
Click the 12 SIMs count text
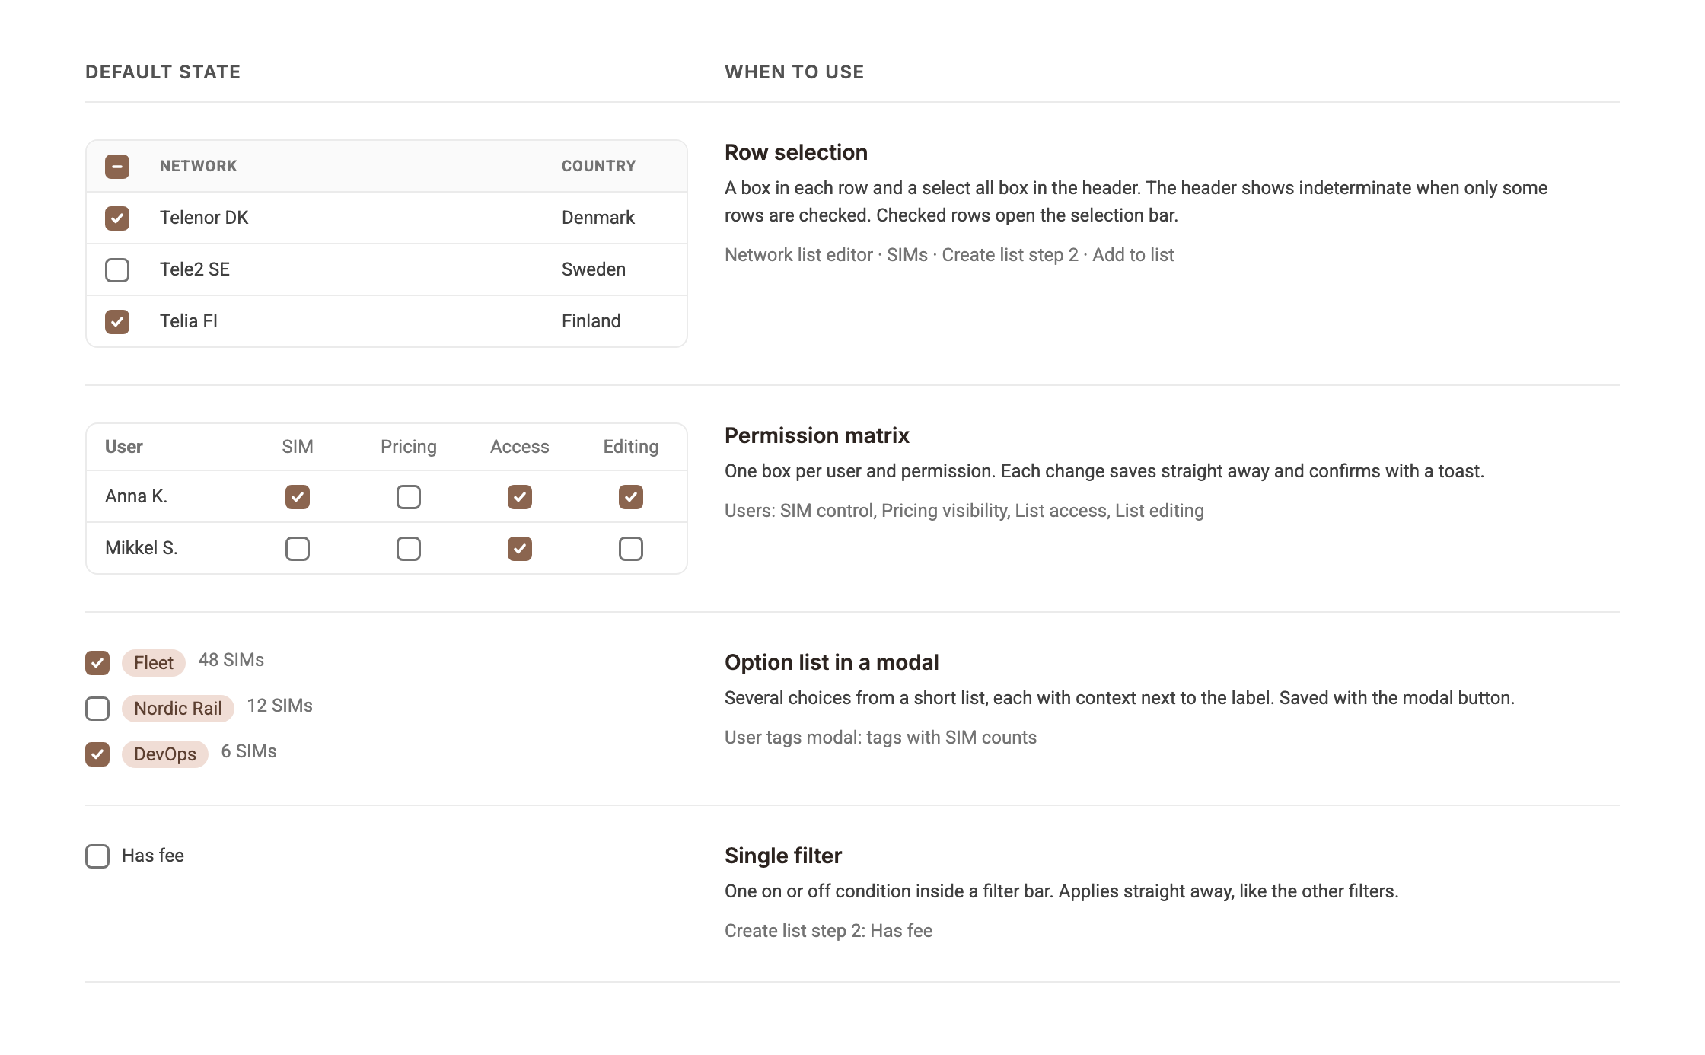click(x=280, y=706)
